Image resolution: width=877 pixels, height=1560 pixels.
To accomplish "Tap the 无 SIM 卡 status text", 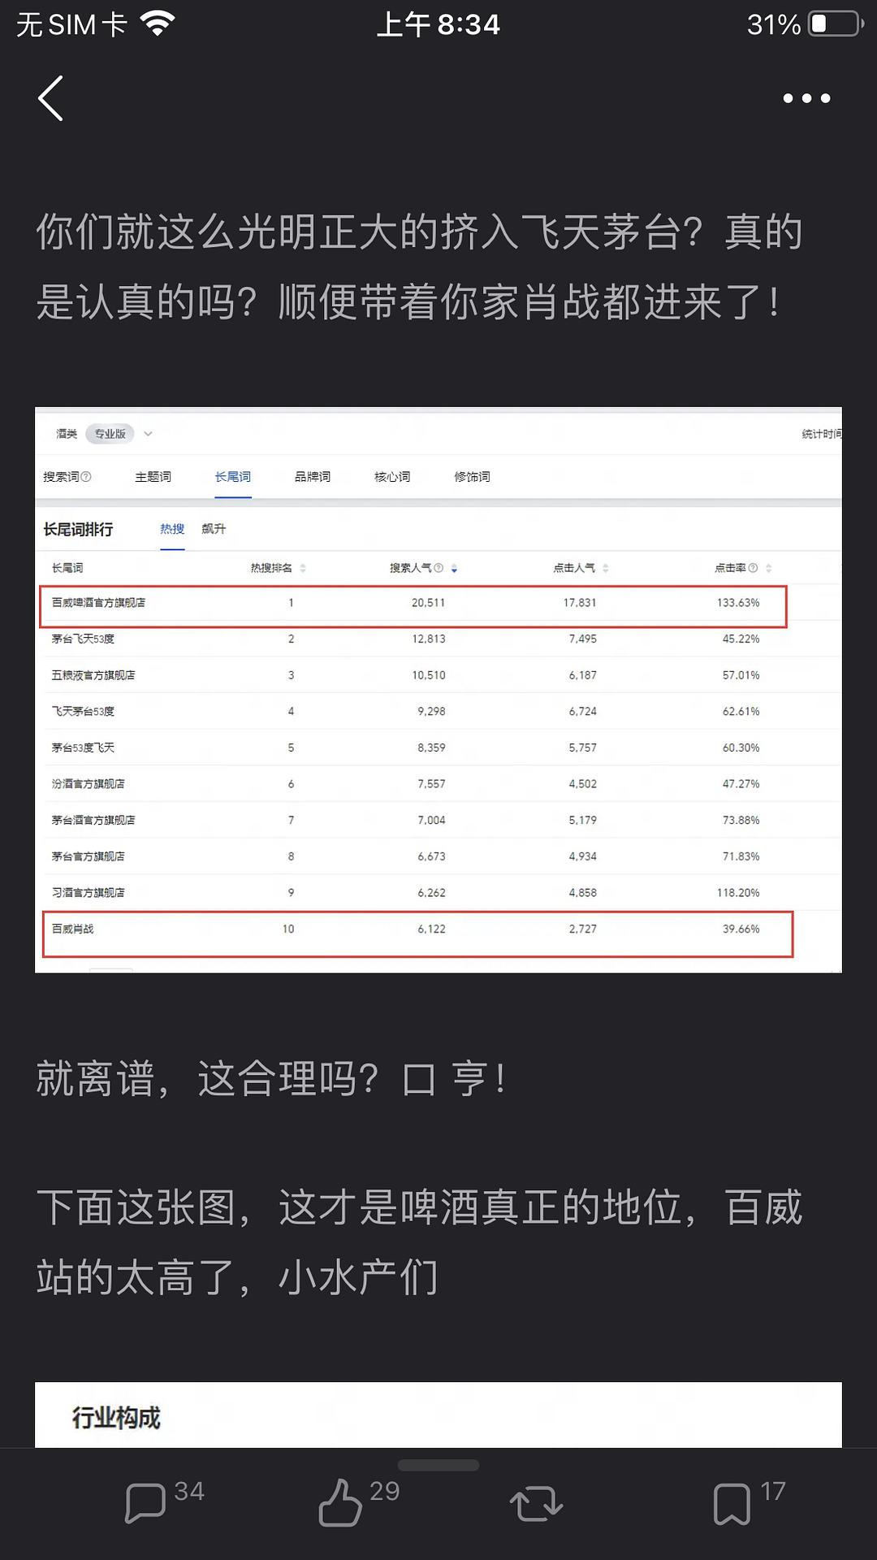I will point(71,24).
